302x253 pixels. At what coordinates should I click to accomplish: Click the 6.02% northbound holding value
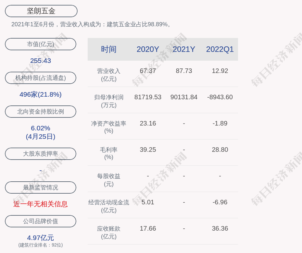click(x=41, y=128)
